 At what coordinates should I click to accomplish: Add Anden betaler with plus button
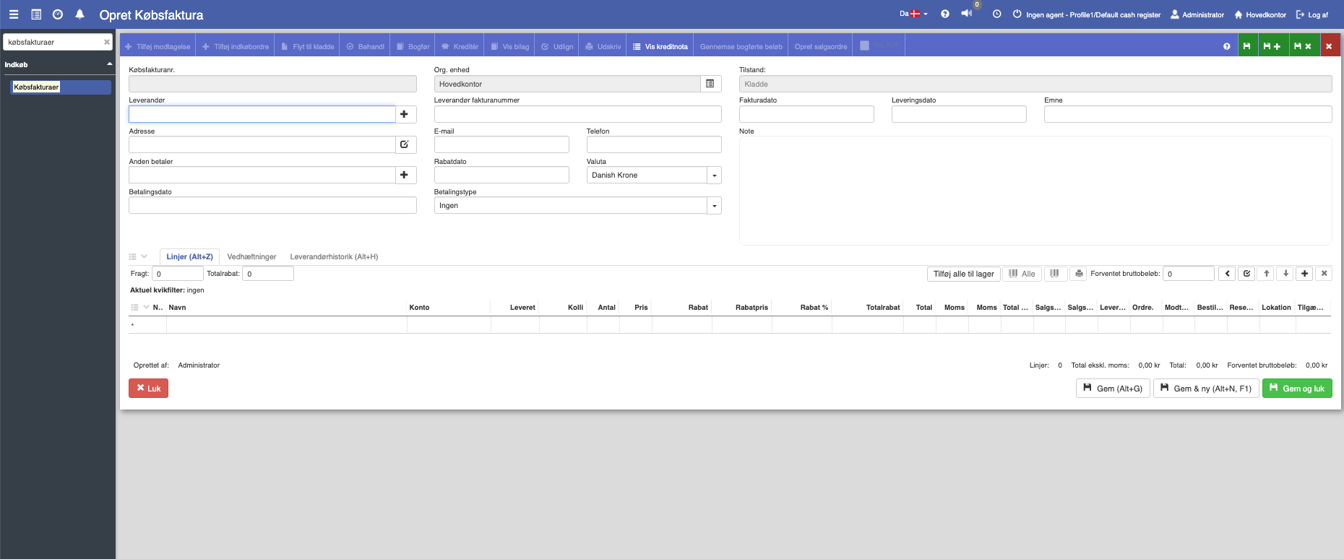pyautogui.click(x=404, y=175)
